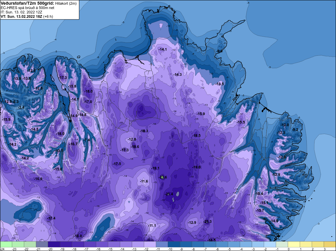Select the dark blue legend swatch above -10
Image resolution: width=336 pixels, height=251 pixels.
coord(174,244)
